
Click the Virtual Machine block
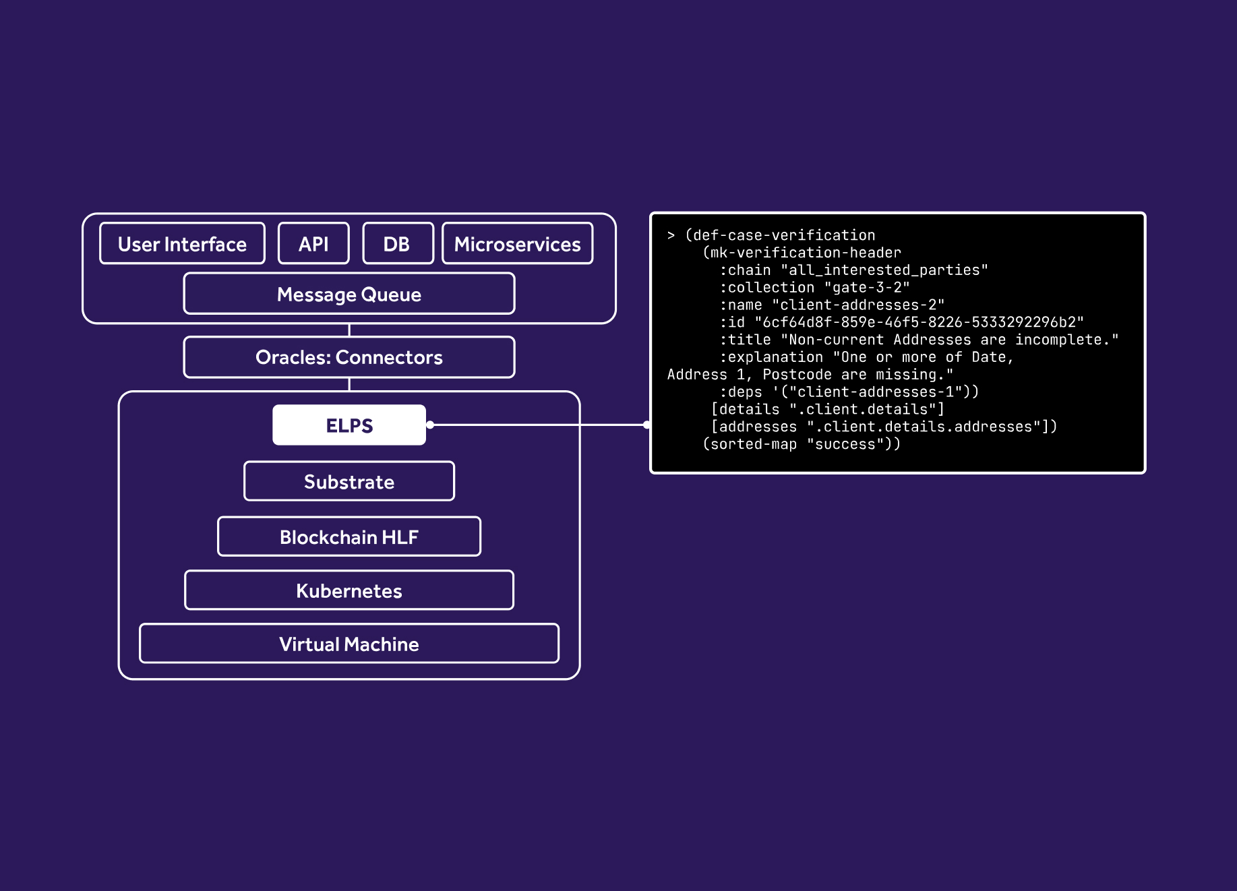coord(349,644)
